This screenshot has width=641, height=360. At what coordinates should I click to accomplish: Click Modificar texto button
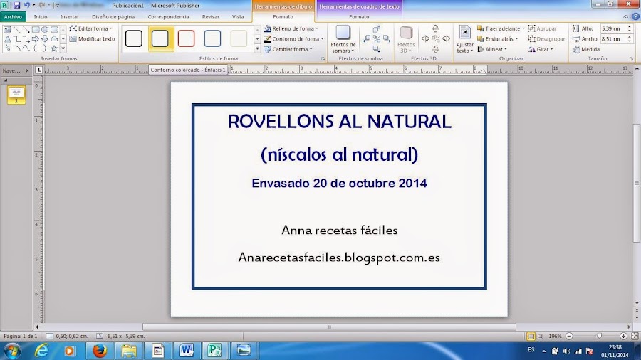point(93,39)
